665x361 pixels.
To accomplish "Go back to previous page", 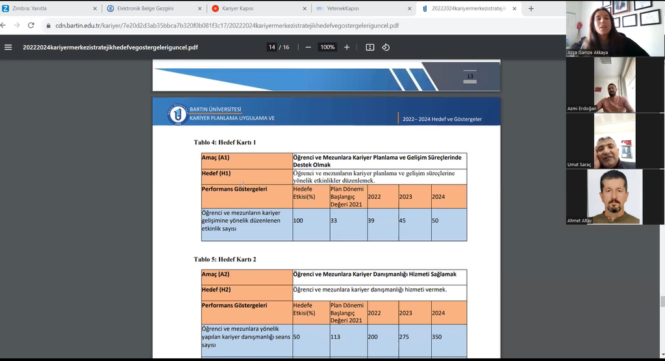I will pos(3,25).
